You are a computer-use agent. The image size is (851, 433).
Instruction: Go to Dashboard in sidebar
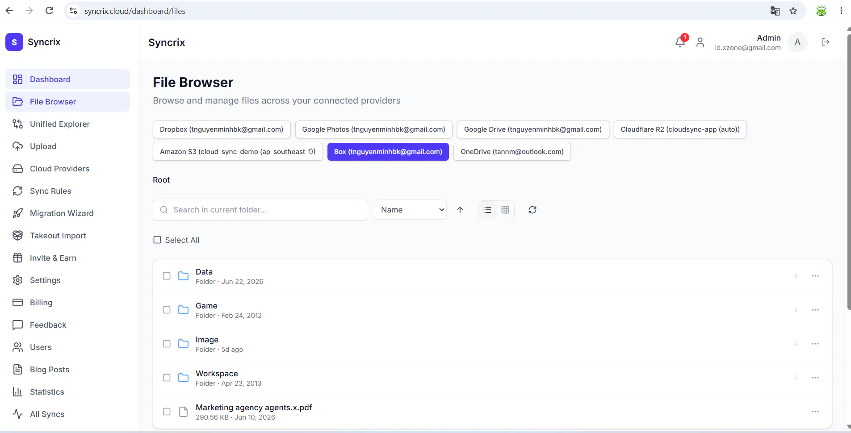67,79
